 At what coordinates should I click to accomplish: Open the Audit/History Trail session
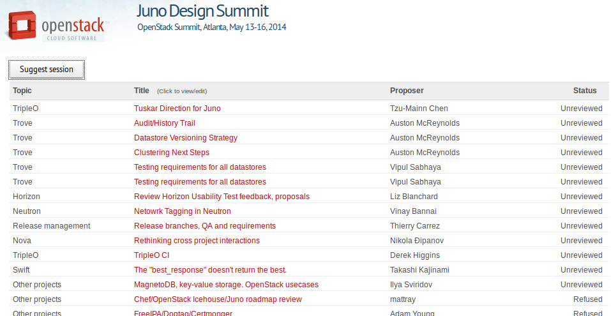(x=164, y=123)
